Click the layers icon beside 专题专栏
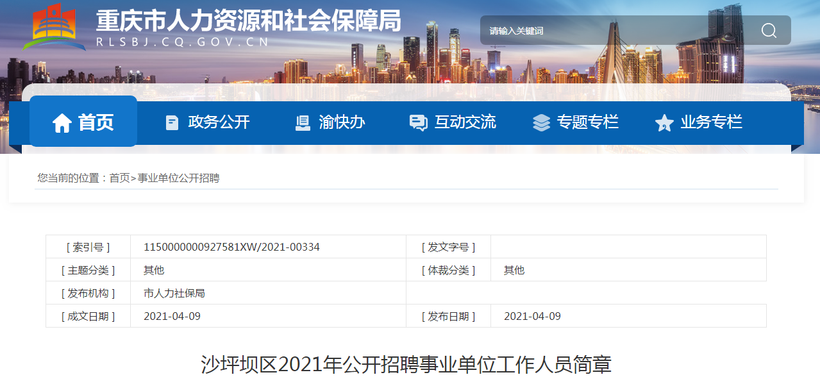Viewport: 820px width, 384px height. pyautogui.click(x=542, y=122)
